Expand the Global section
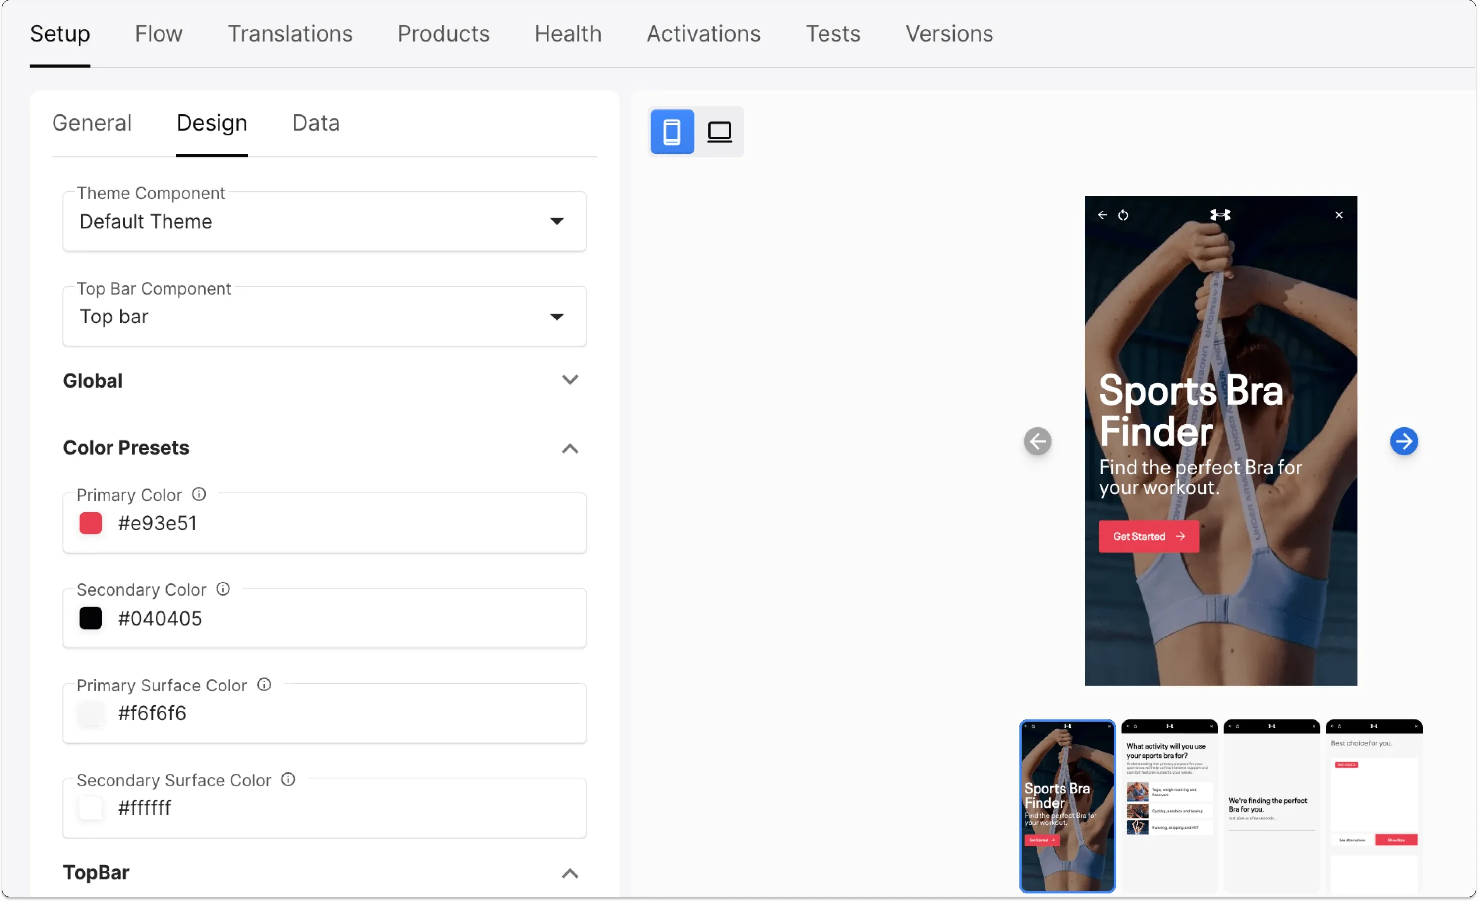This screenshot has height=901, width=1478. point(570,379)
